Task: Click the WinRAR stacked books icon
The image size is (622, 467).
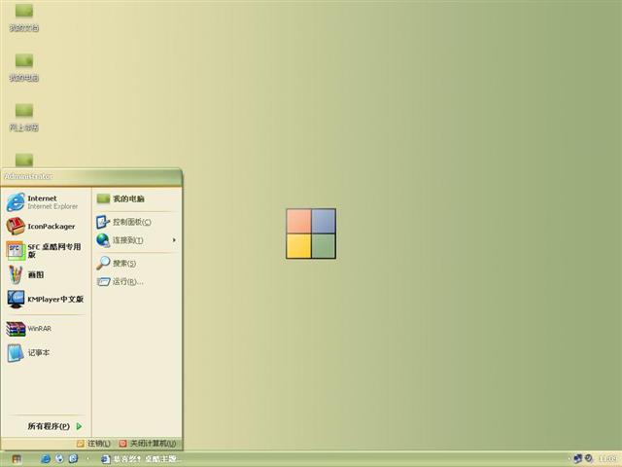Action: [16, 329]
